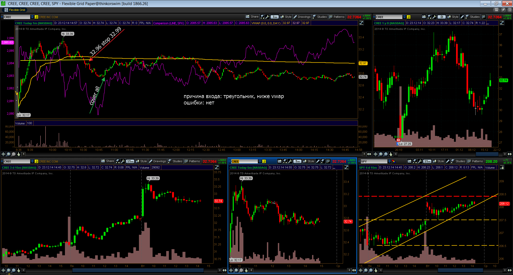Open the Studies menu on the 1m chart
The height and width of the screenshot is (275, 513).
320,17
